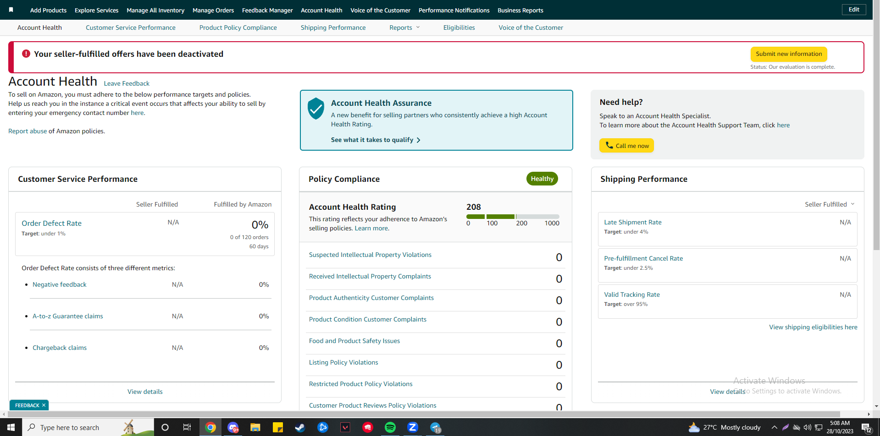This screenshot has height=436, width=880.
Task: Open the Riot client red fist icon
Action: click(368, 427)
